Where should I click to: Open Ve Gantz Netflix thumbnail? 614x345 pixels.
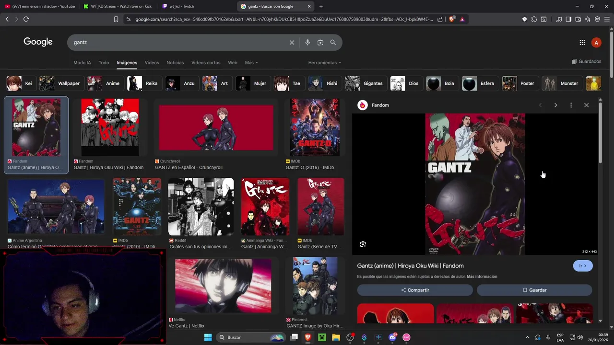pos(223,286)
